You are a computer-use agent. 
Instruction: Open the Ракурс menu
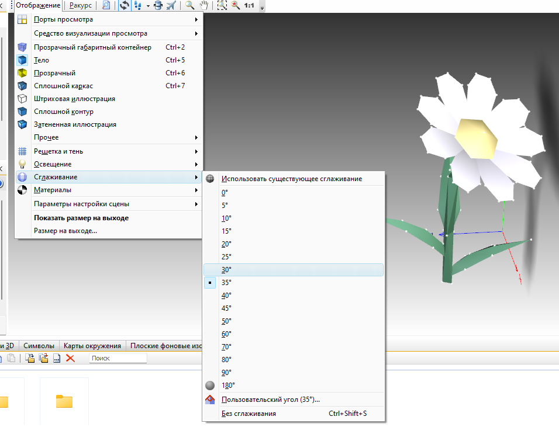click(81, 5)
